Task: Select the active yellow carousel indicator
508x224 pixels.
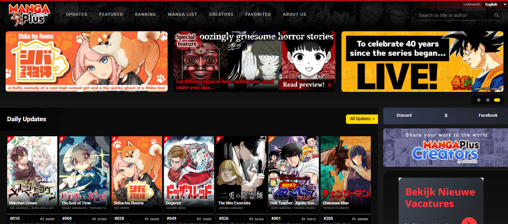Action: click(x=497, y=100)
